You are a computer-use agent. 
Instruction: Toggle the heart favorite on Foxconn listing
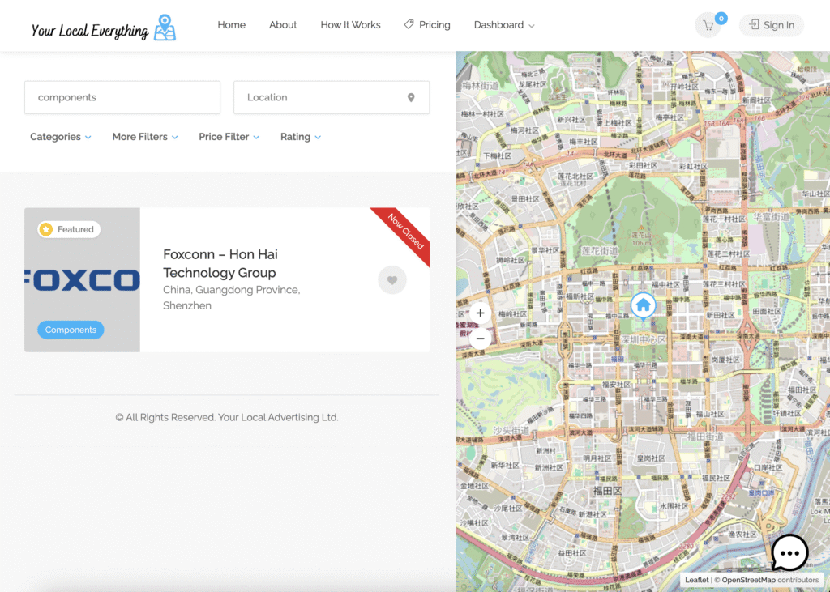pyautogui.click(x=392, y=280)
